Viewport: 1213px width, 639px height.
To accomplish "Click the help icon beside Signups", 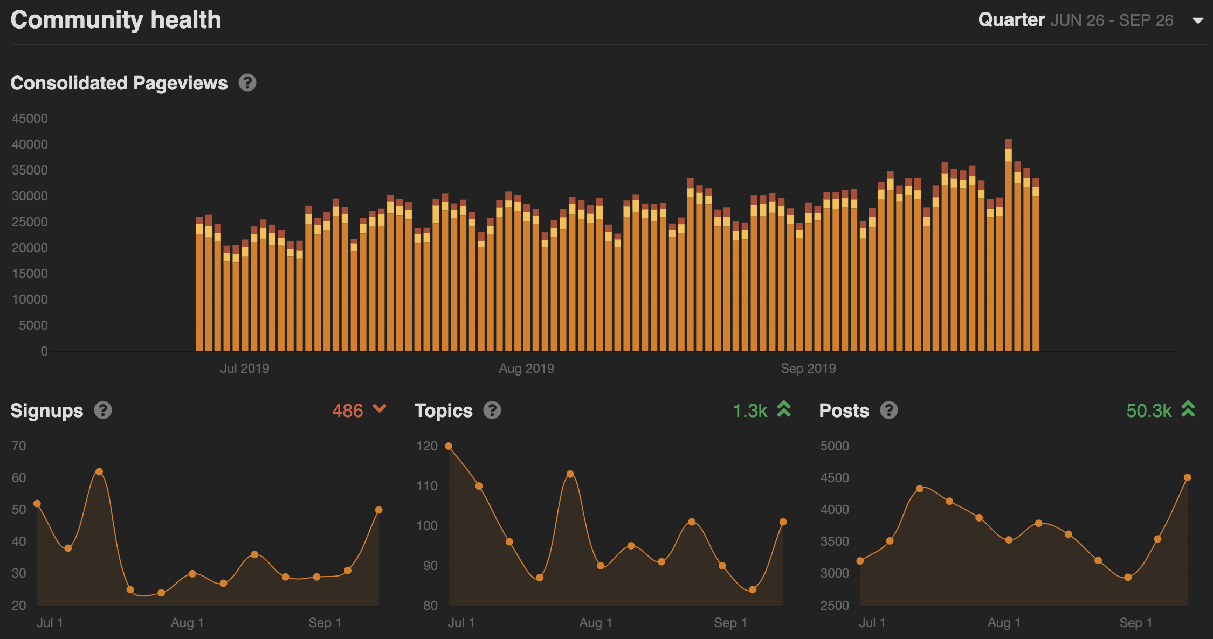I will point(103,411).
